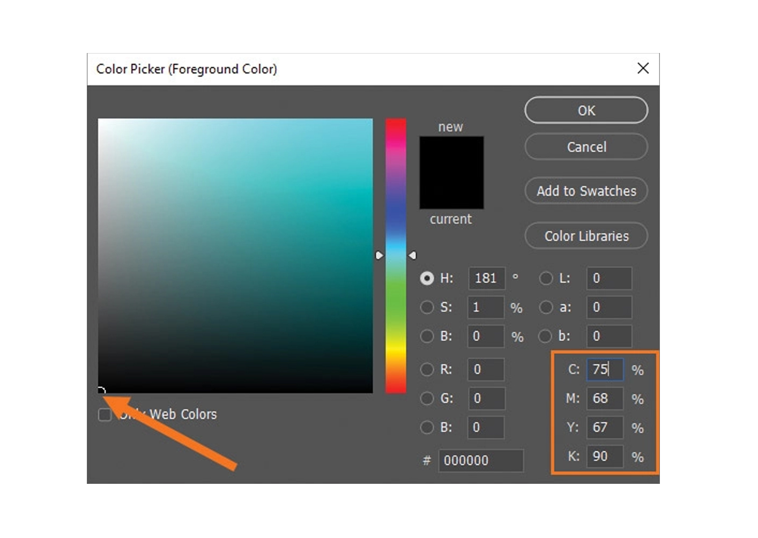The image size is (758, 538).
Task: Enable the Only Web Colors checkbox
Action: [105, 414]
